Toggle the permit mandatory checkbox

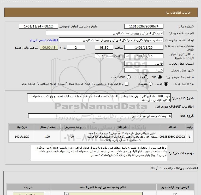point(175,194)
